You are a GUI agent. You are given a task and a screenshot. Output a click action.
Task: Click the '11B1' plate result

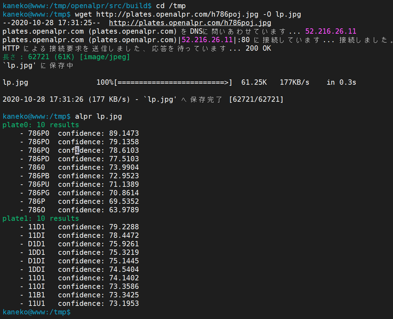pyautogui.click(x=37, y=295)
